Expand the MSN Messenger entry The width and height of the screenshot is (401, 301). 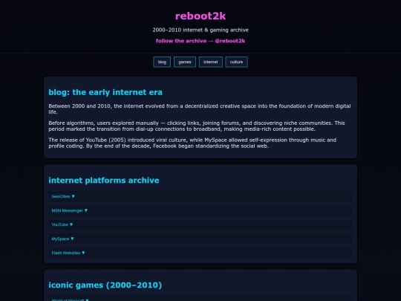(200, 210)
